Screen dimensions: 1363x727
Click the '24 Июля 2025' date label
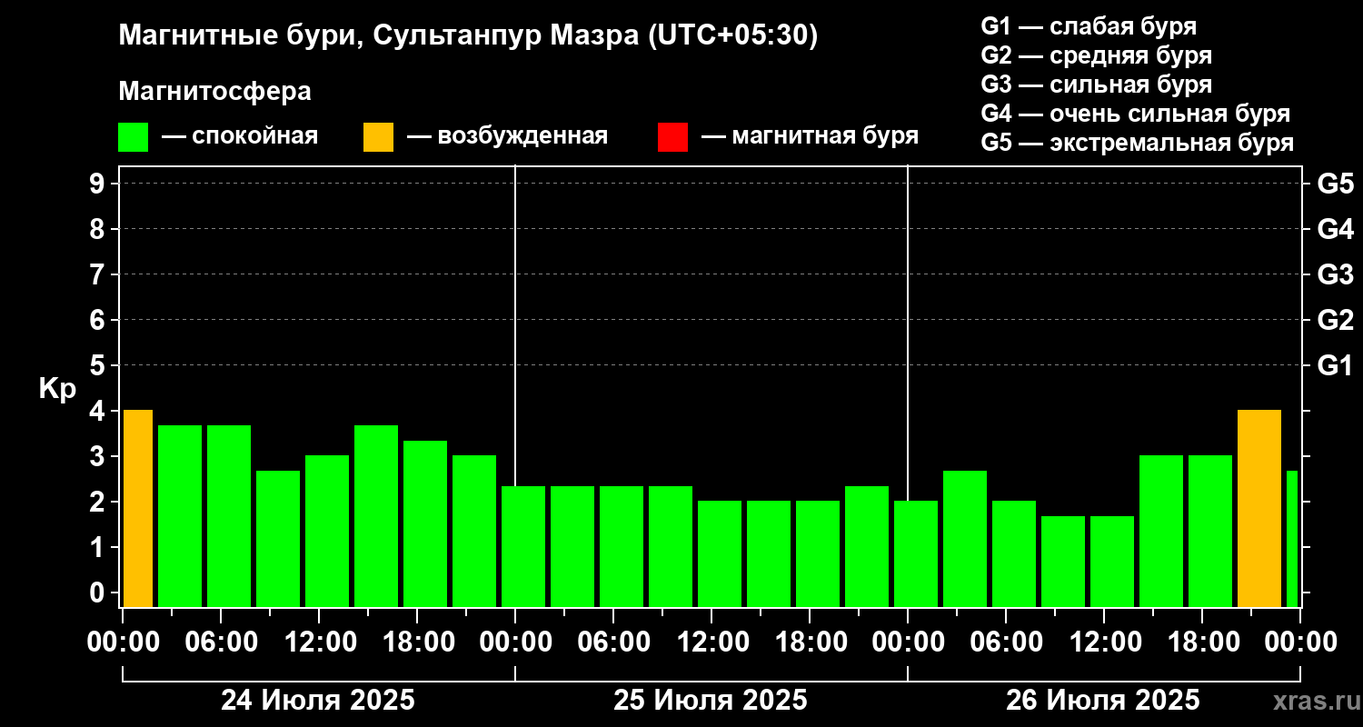[x=318, y=701]
